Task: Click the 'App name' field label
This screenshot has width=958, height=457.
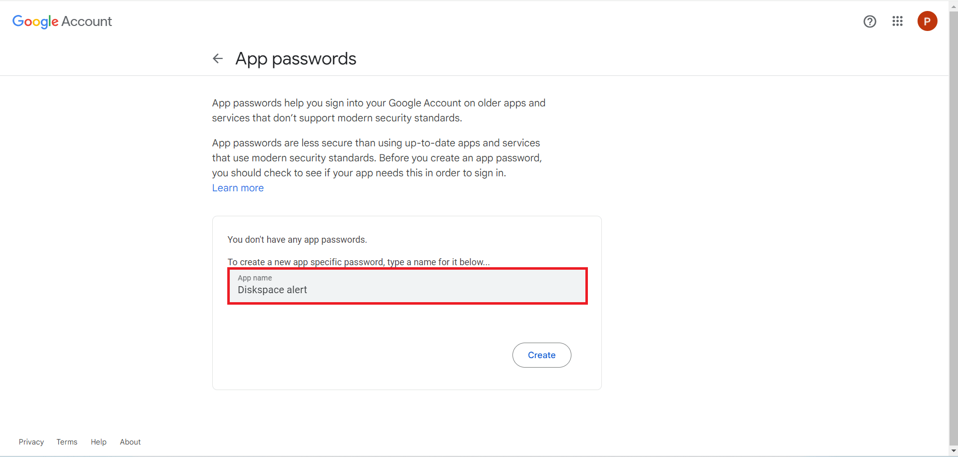Action: coord(255,278)
